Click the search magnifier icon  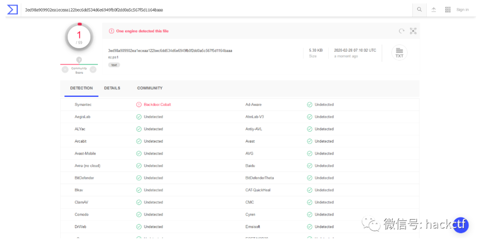coord(419,9)
